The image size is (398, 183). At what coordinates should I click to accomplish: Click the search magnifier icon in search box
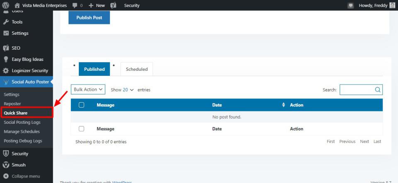377,89
